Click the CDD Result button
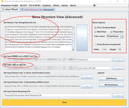The width and height of the screenshot is (129, 108). click(x=111, y=79)
